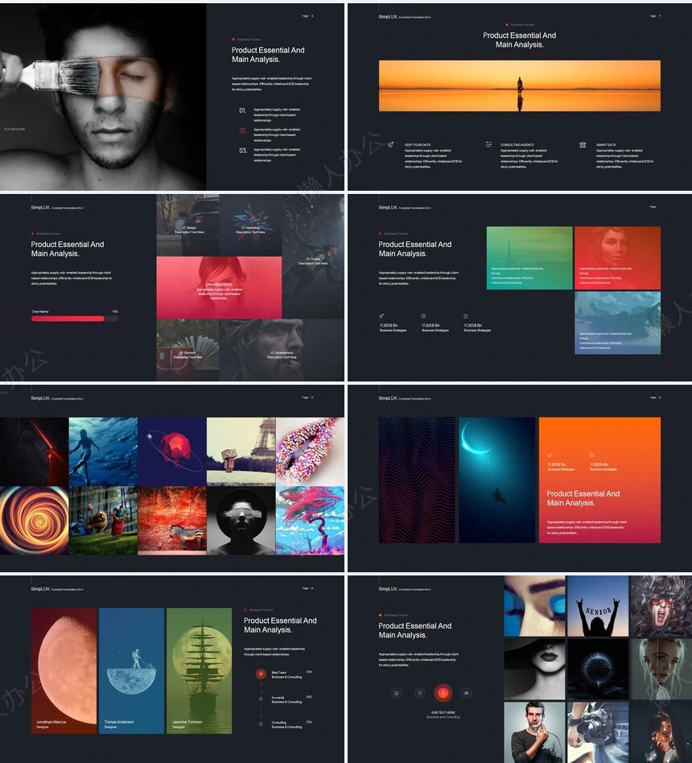Image resolution: width=692 pixels, height=763 pixels.
Task: Select the Jasmine Tomson ship card
Action: coord(200,670)
